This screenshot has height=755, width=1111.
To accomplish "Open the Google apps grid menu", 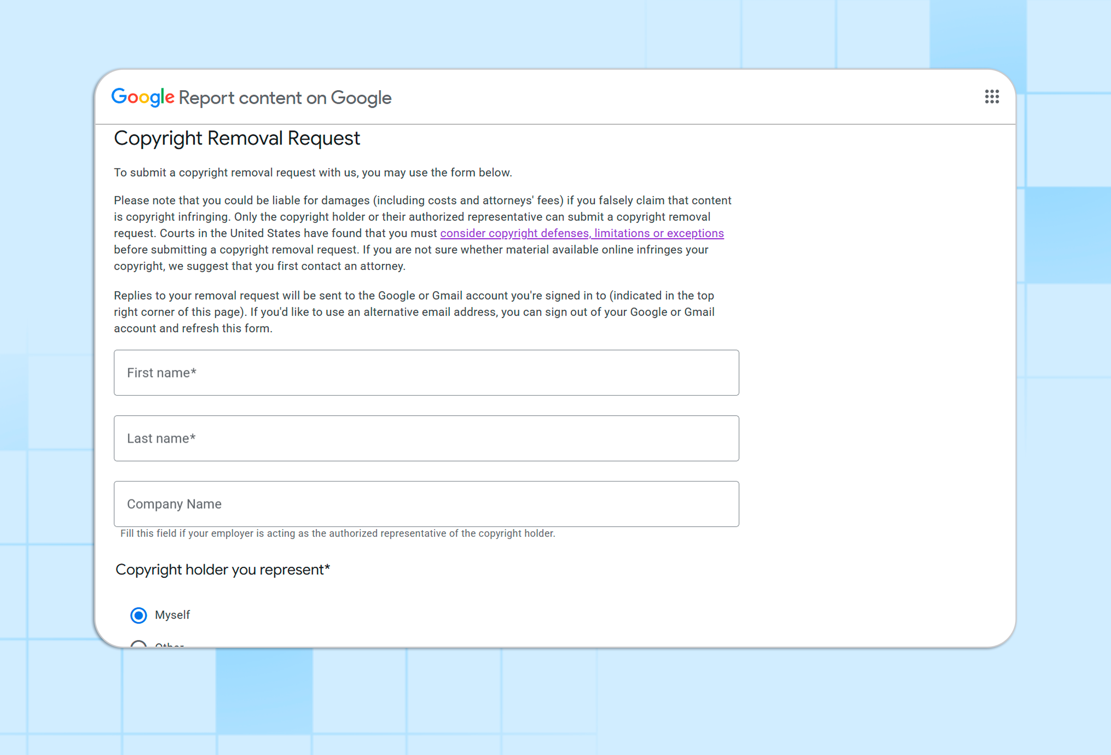I will coord(992,97).
